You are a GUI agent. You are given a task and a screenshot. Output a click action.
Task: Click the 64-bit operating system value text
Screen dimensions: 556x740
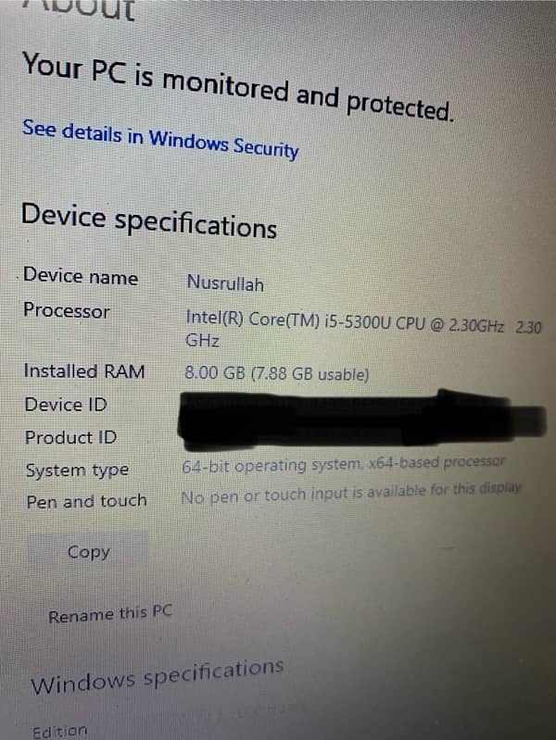point(344,464)
